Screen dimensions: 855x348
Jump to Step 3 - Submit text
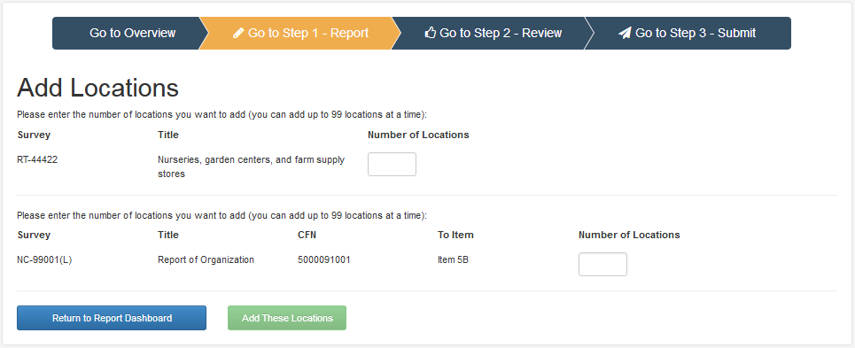coord(696,34)
